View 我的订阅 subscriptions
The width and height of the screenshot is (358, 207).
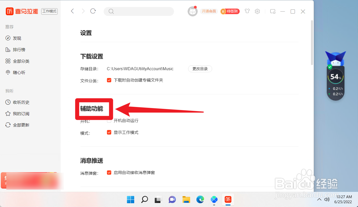20,114
